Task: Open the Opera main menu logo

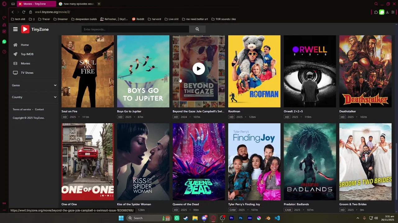Action: pos(4,4)
